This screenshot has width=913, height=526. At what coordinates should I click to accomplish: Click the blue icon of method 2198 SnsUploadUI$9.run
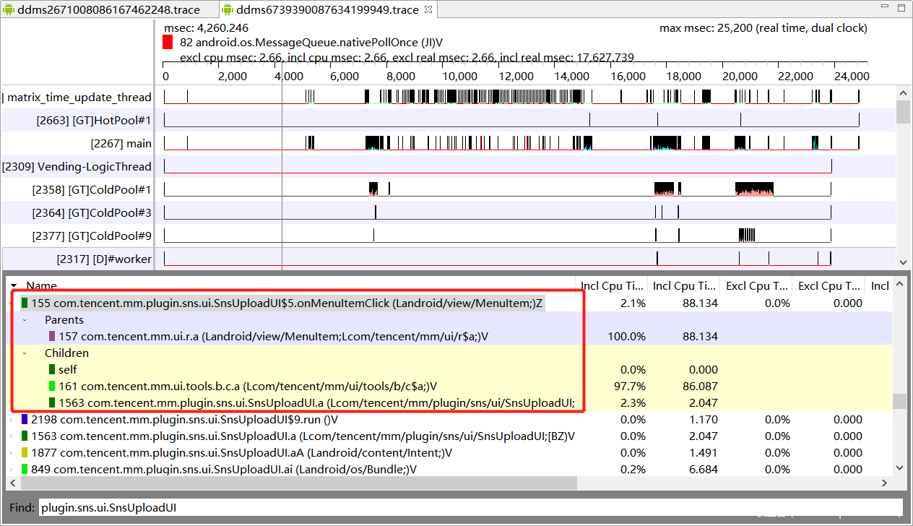point(25,420)
